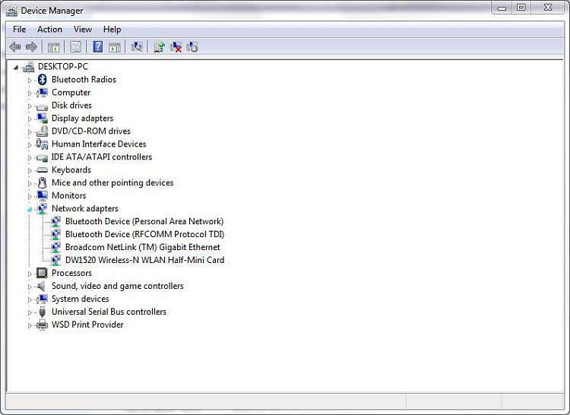Image resolution: width=570 pixels, height=415 pixels.
Task: Select Bluetooth Device (Personal Area Network)
Action: point(144,221)
